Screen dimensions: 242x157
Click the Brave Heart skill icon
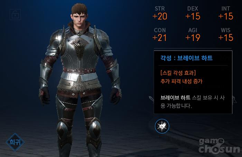(x=162, y=126)
